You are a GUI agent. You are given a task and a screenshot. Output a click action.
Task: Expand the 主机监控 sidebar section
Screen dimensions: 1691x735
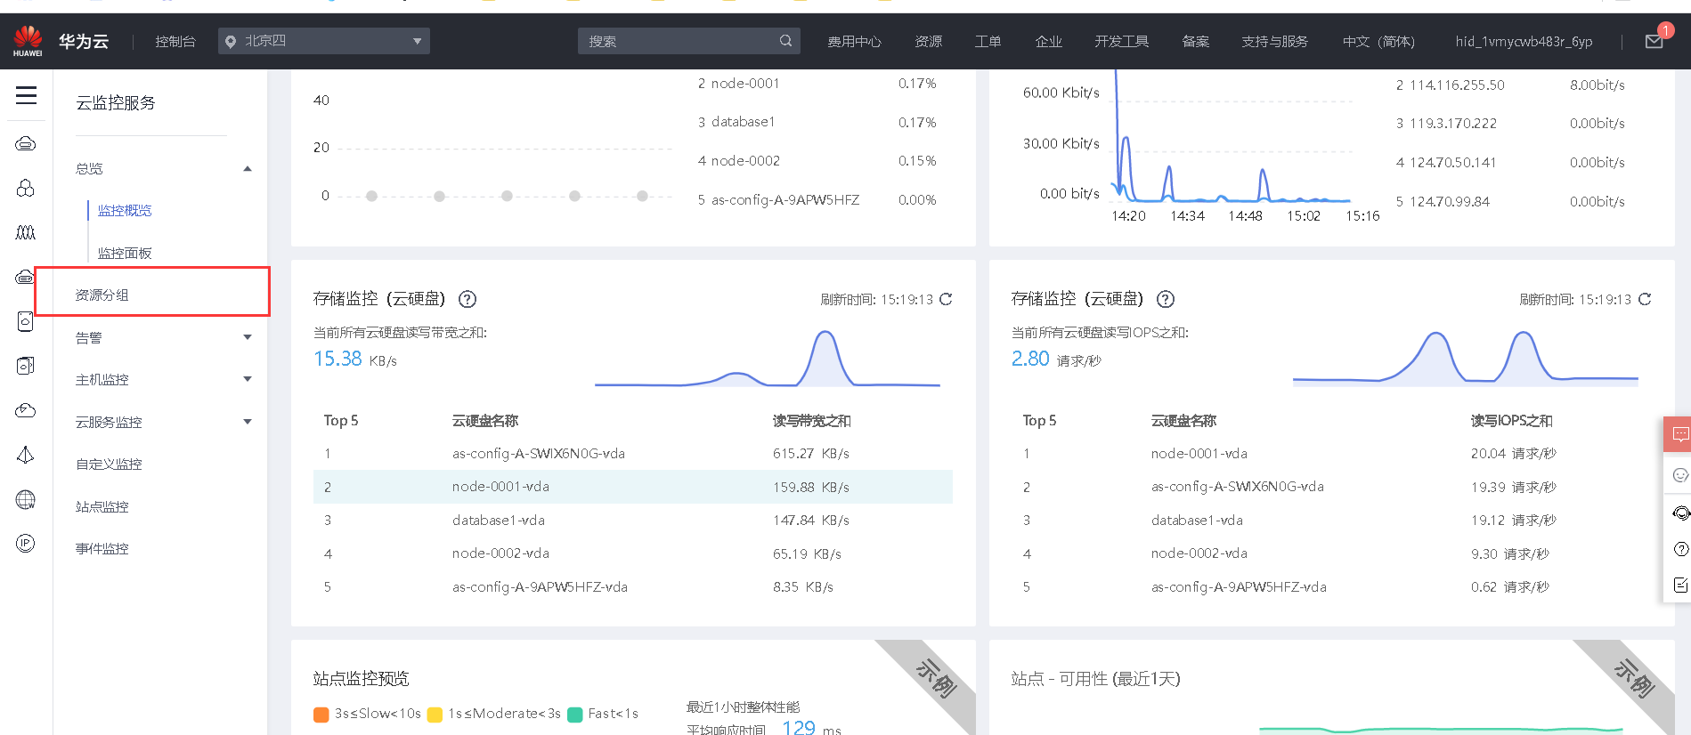[248, 379]
